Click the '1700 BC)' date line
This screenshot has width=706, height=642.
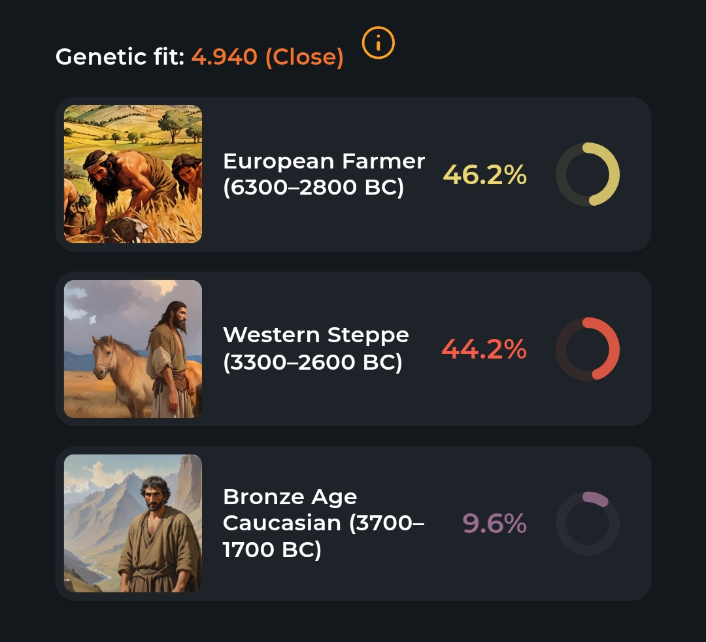tap(272, 551)
